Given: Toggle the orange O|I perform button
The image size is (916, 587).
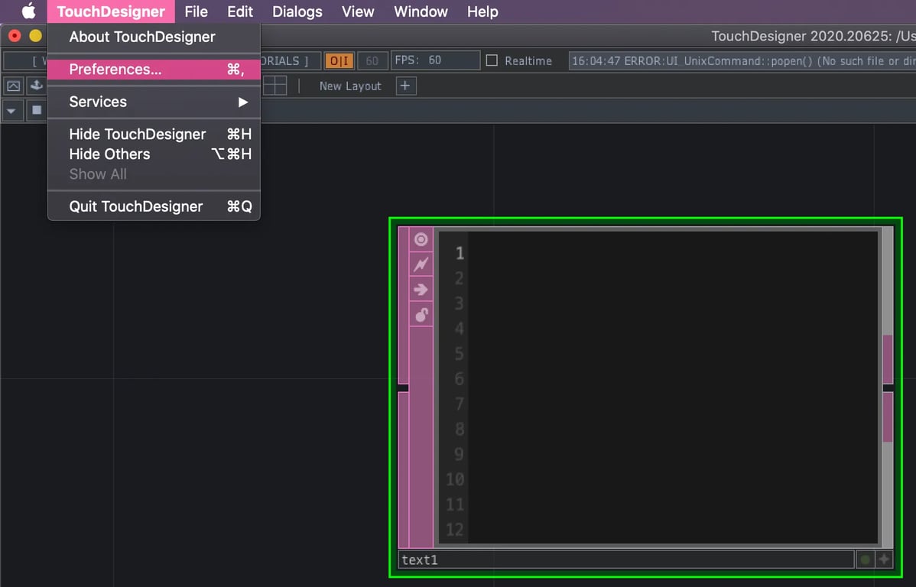Looking at the screenshot, I should (x=339, y=60).
